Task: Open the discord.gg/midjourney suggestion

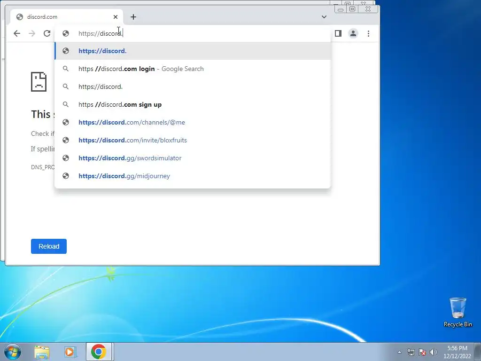Action: [193, 176]
